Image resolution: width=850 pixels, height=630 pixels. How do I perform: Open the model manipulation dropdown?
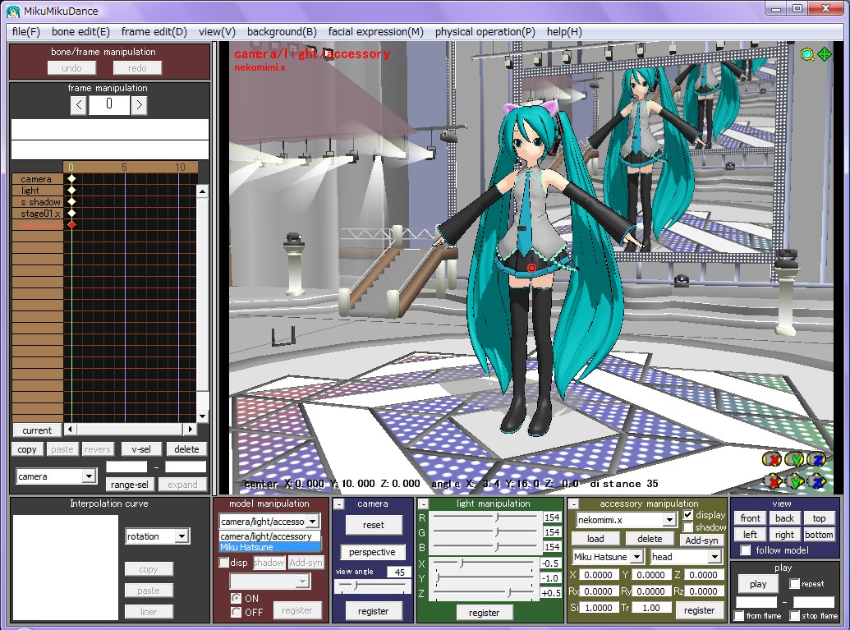point(312,522)
